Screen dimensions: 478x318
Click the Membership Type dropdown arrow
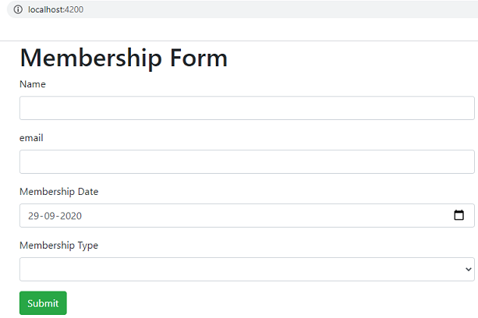tap(468, 269)
